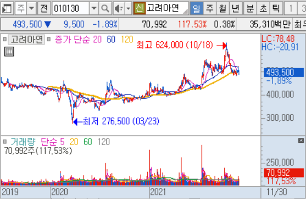Image resolution: width=306 pixels, height=199 pixels.
Task: Switch to the 초 second chart tab
Action: click(x=263, y=8)
